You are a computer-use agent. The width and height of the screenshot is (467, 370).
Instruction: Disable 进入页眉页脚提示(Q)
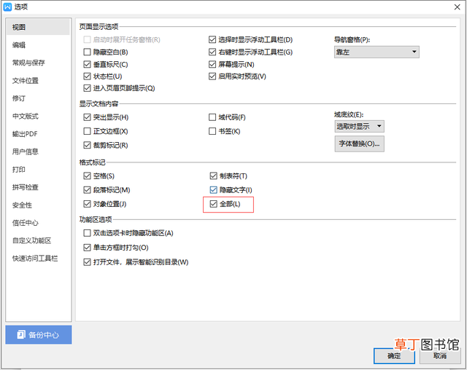(x=87, y=88)
